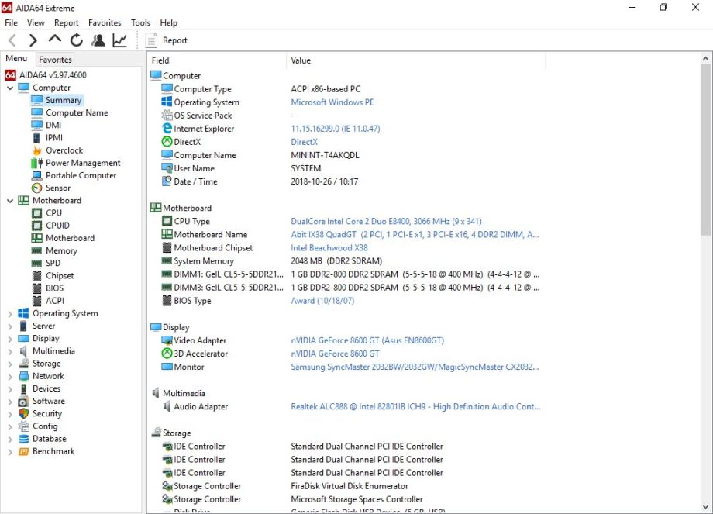Select the MININT-T4AKQDL computer name value
This screenshot has height=514, width=713.
click(x=325, y=155)
